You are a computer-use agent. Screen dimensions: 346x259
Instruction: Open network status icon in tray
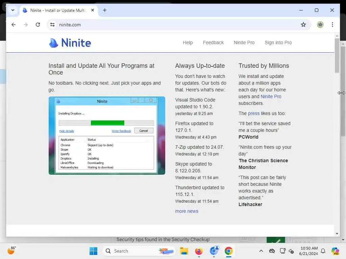pos(282,251)
